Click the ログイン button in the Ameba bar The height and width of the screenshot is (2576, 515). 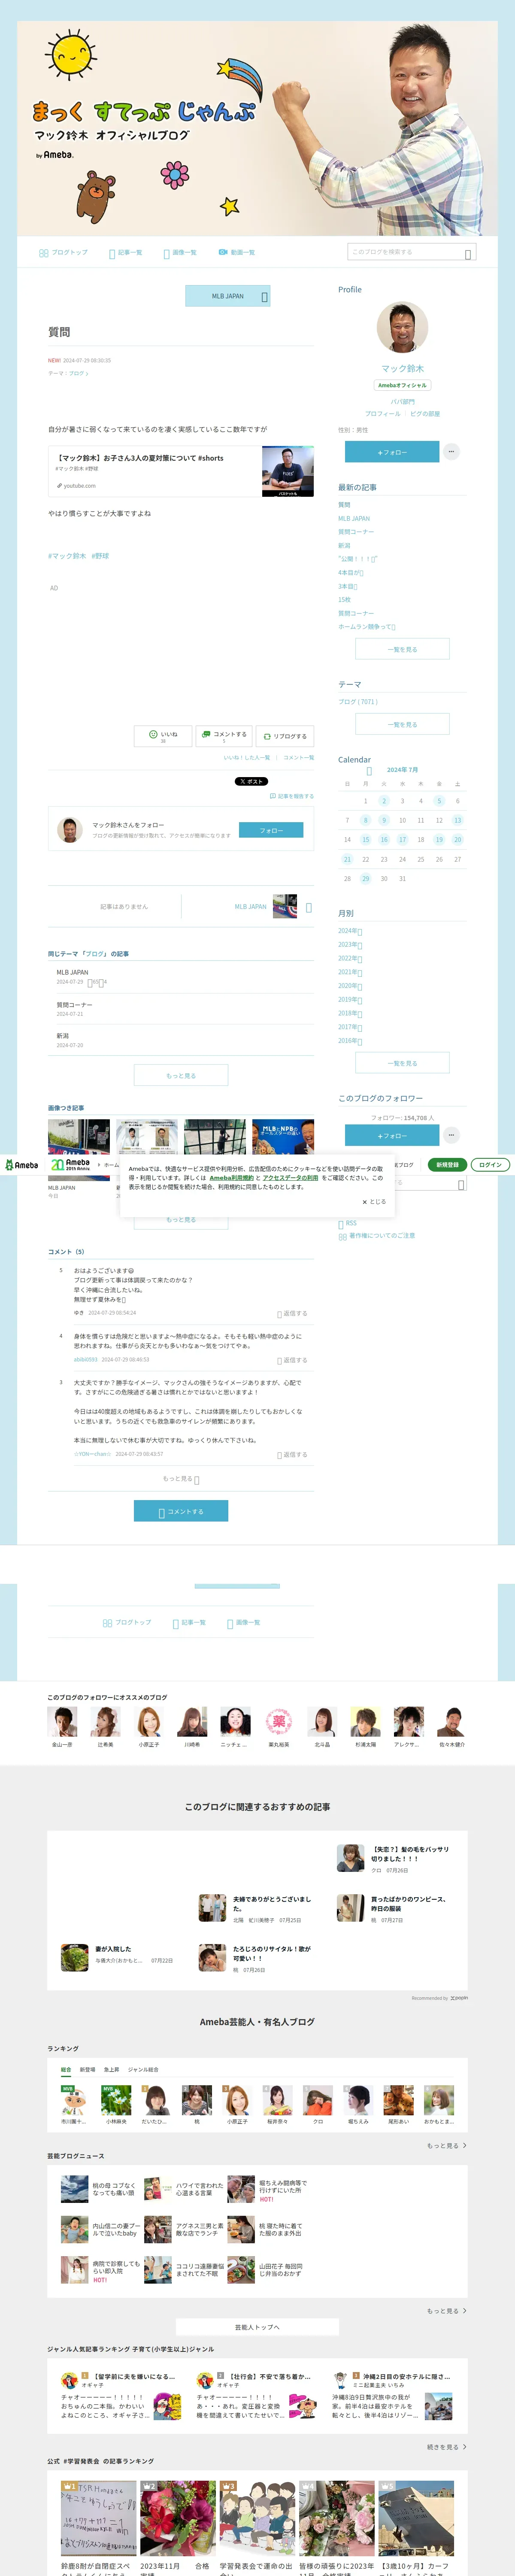[490, 1165]
